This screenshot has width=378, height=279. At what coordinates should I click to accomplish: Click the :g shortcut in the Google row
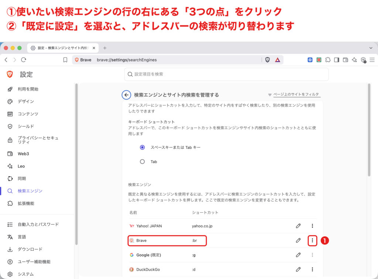[x=193, y=255]
